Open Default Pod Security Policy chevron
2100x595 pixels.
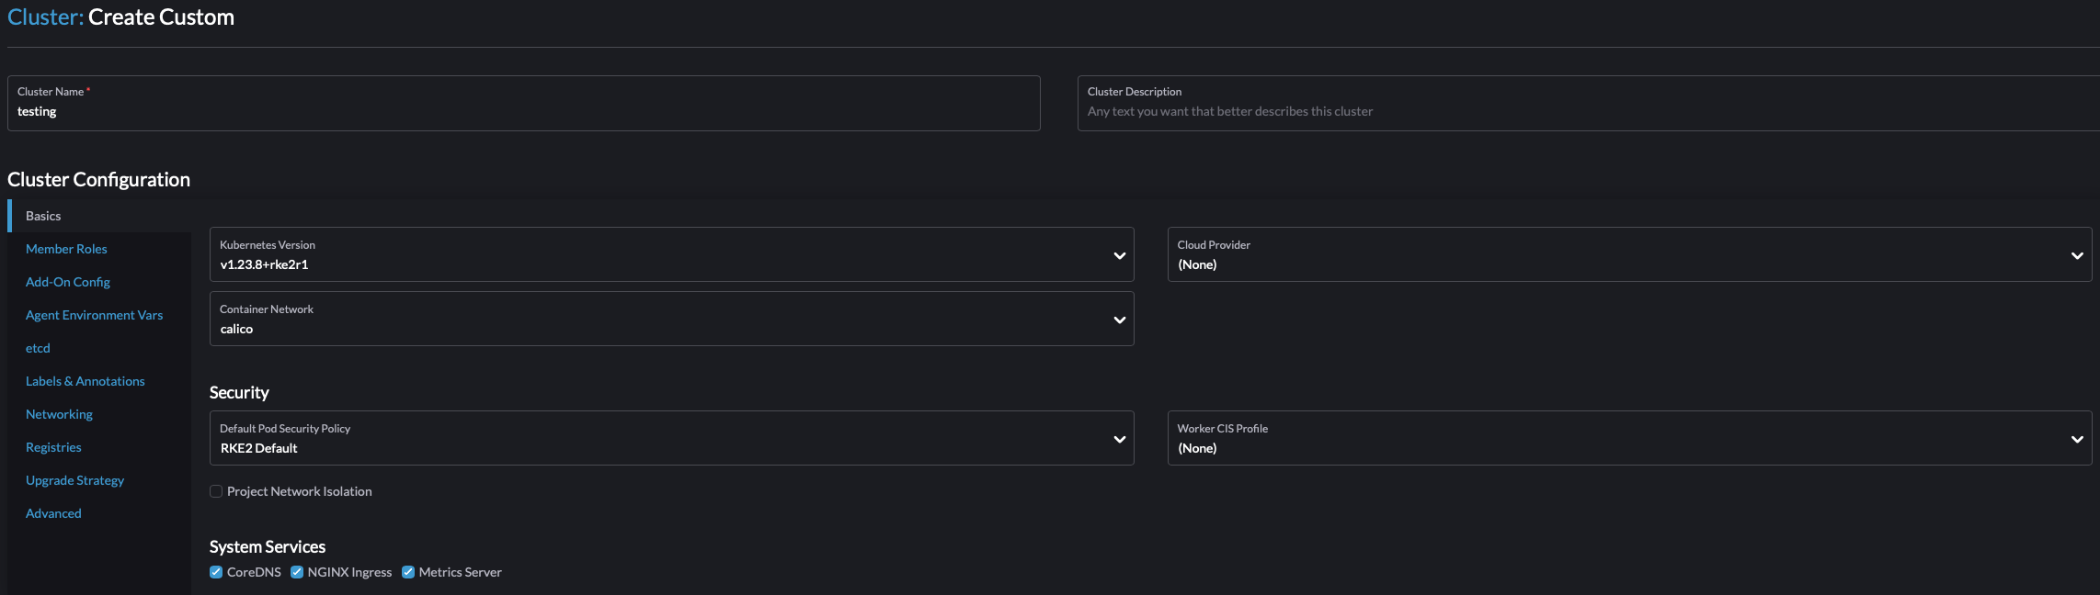tap(1119, 439)
